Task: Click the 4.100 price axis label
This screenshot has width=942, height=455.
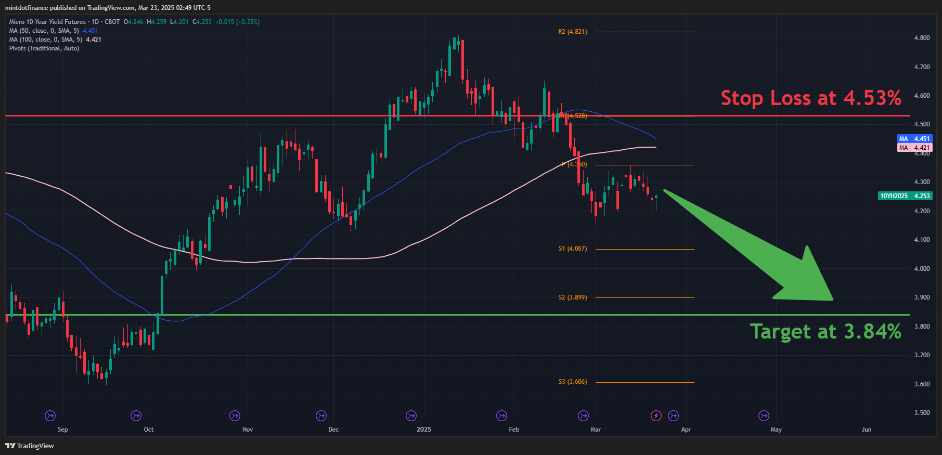Action: (922, 240)
